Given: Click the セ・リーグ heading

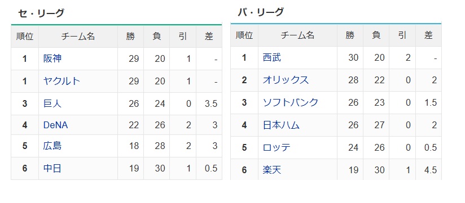Looking at the screenshot, I should point(41,13).
